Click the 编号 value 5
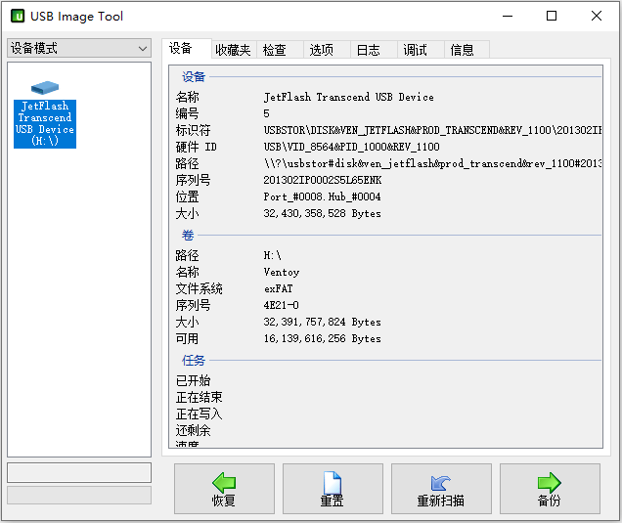This screenshot has width=622, height=523. [267, 113]
